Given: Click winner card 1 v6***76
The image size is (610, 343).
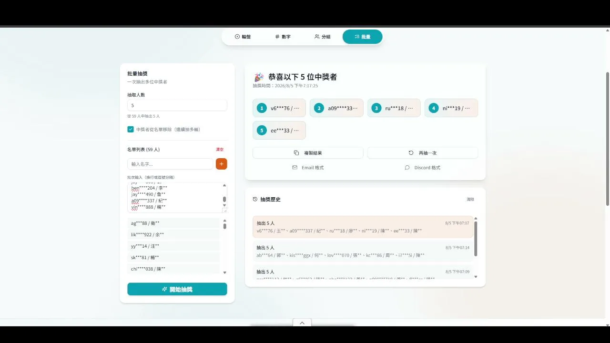Looking at the screenshot, I should [x=279, y=108].
